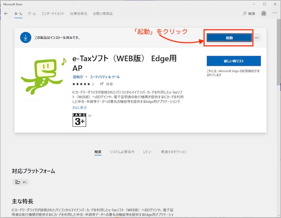Click the scrollbar down arrow
Image resolution: width=281 pixels, height=218 pixels.
pos(279,215)
